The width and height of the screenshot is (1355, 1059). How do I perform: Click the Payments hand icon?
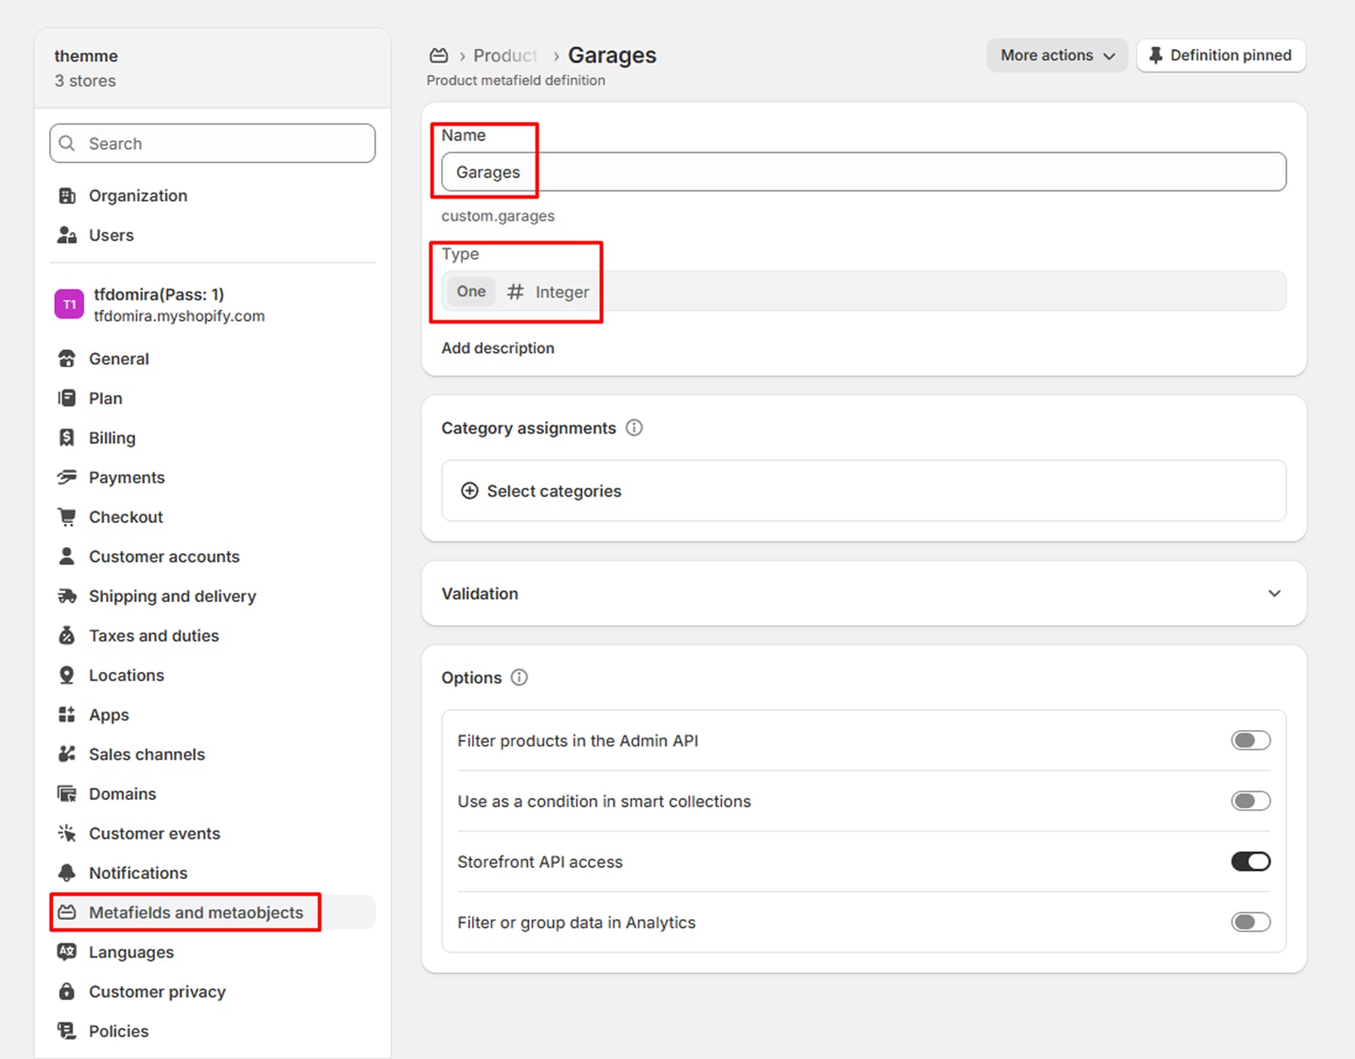(67, 477)
